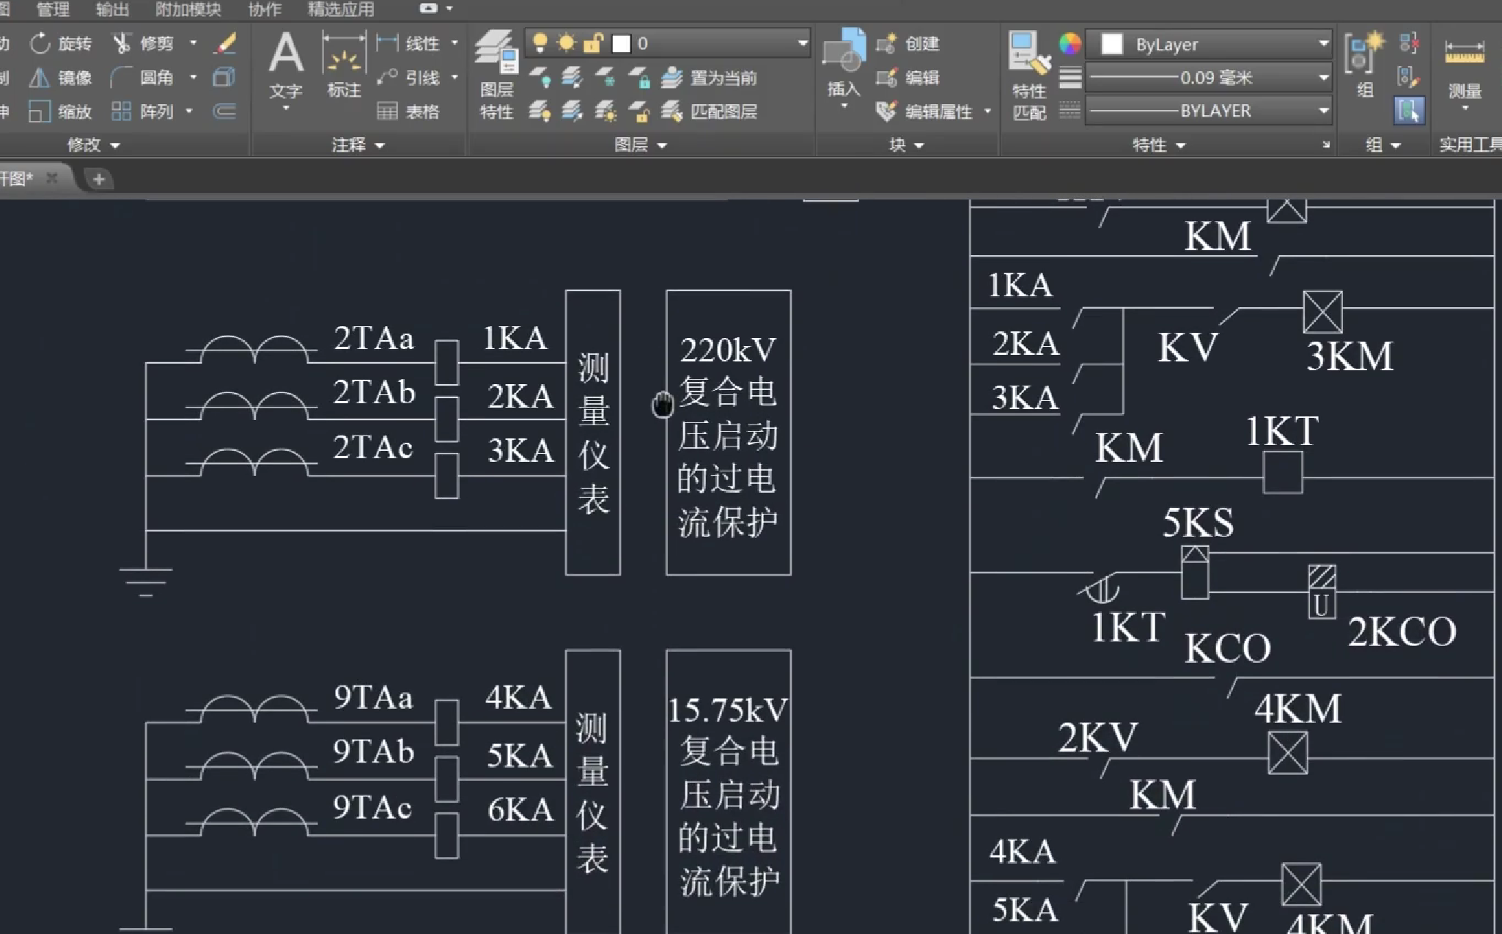The width and height of the screenshot is (1502, 934).
Task: Toggle group selection on/off button
Action: 1408,111
